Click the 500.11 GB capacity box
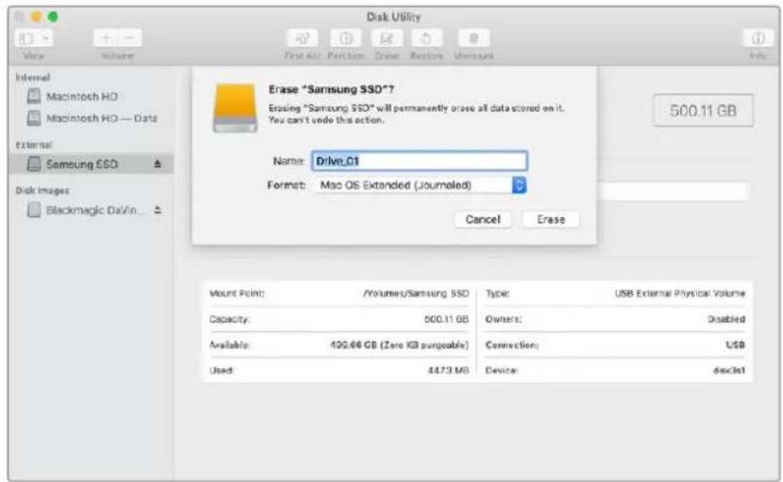The height and width of the screenshot is (482, 783). (703, 110)
